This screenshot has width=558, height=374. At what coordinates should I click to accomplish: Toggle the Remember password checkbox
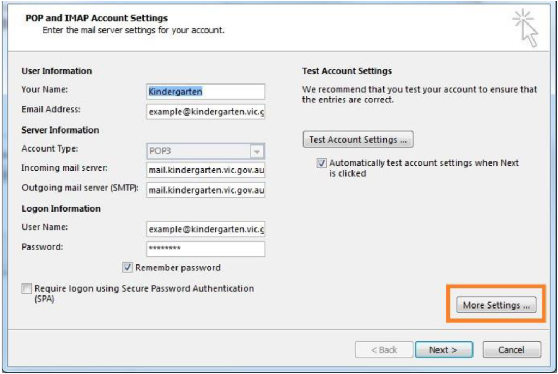pyautogui.click(x=128, y=268)
